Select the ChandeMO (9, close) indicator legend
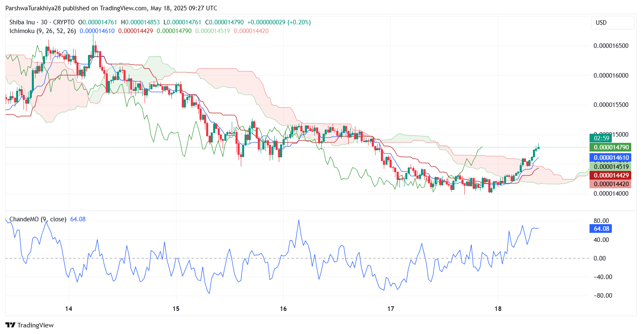Viewport: 642px width, 334px height. (38, 219)
